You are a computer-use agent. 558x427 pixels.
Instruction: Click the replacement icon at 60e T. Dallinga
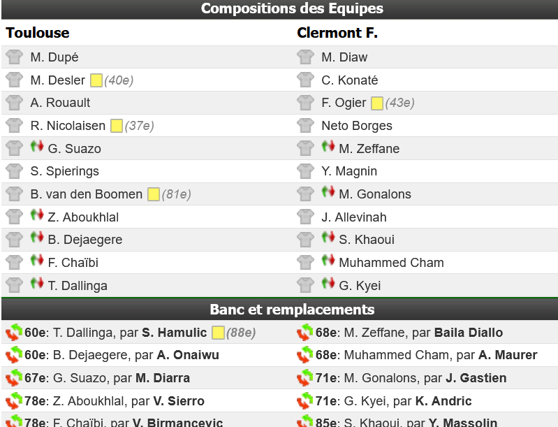tap(14, 333)
